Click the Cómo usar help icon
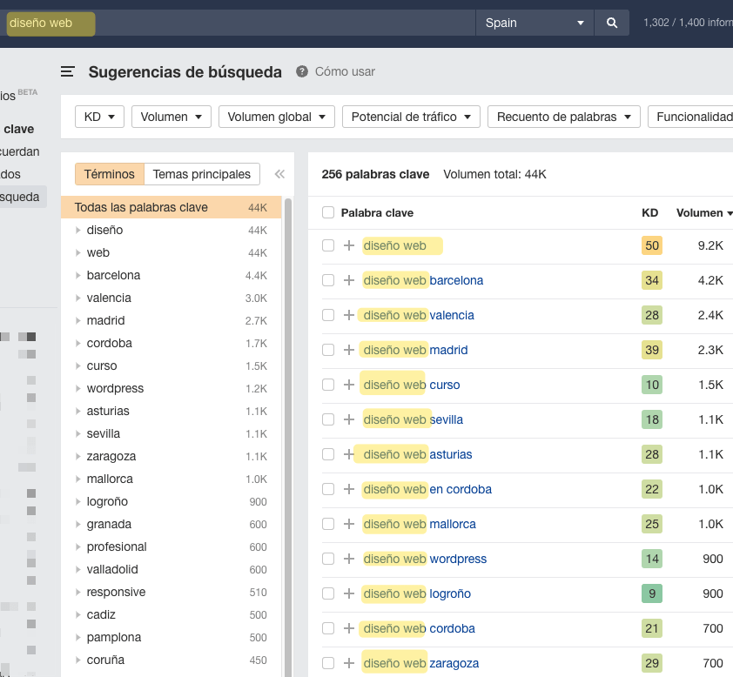The height and width of the screenshot is (677, 733). 302,72
